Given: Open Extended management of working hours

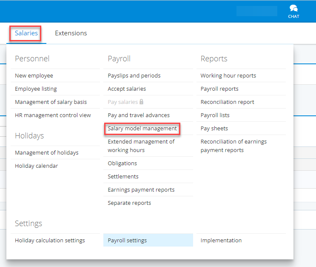Looking at the screenshot, I should tap(141, 146).
